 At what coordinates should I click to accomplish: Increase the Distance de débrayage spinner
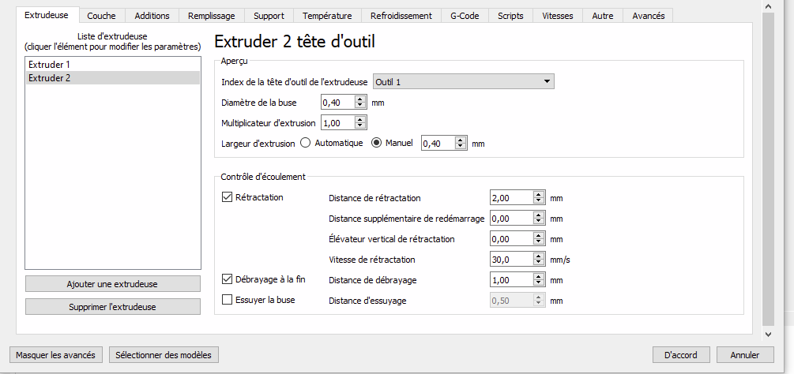click(539, 278)
